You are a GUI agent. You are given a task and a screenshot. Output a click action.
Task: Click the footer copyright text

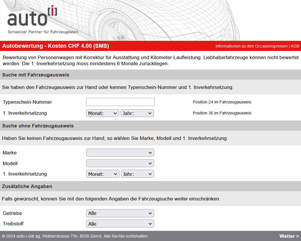coord(75,236)
